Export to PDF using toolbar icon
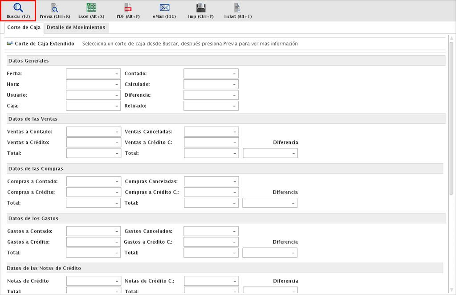 128,8
